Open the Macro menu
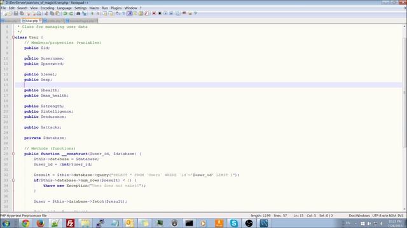Image resolution: width=407 pixels, height=228 pixels. pos(94,8)
